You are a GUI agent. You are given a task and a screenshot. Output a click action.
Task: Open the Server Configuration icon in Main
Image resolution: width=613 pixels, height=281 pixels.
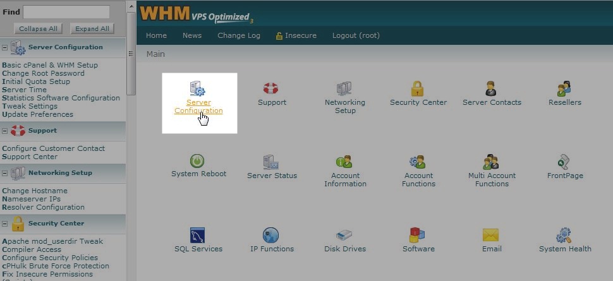197,88
